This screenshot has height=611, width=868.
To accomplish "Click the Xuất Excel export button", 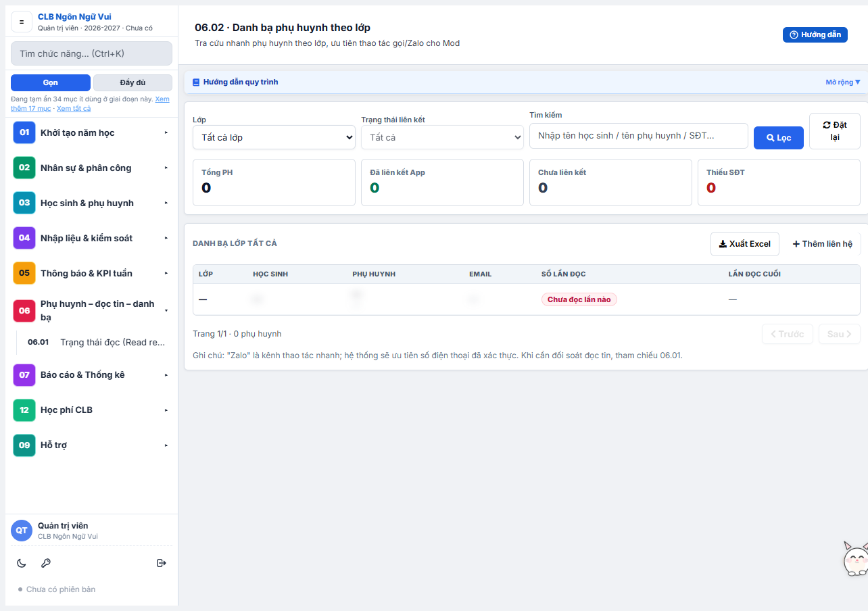I will 745,244.
